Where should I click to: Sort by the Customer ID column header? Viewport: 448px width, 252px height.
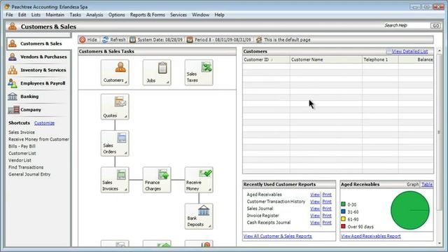[x=266, y=59]
